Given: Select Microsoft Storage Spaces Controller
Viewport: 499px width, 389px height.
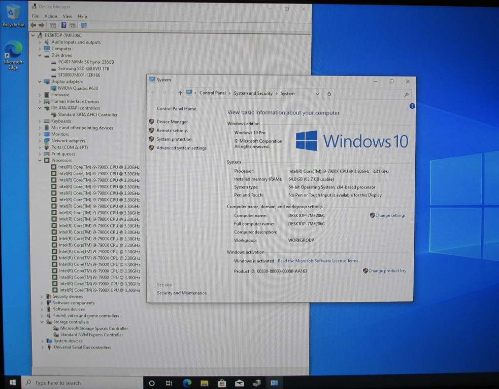Looking at the screenshot, I should point(94,328).
